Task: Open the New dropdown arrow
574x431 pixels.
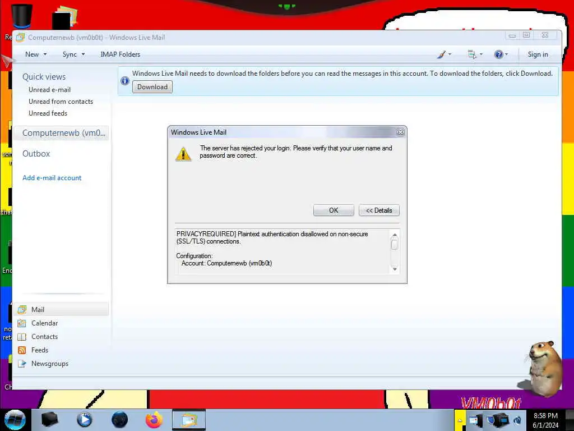Action: click(45, 54)
